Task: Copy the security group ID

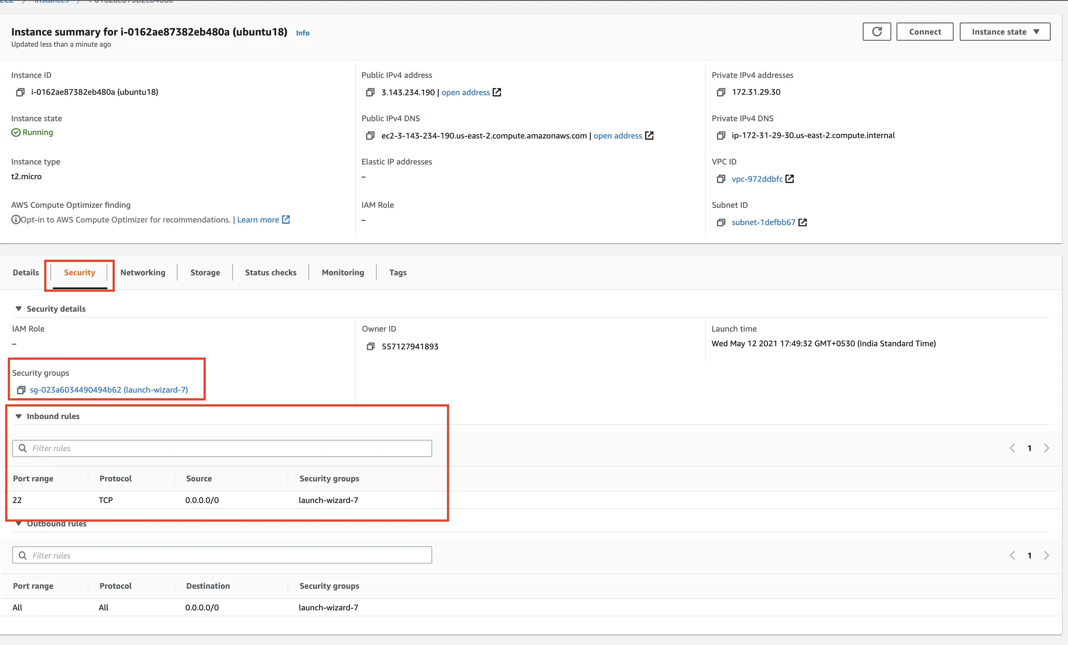Action: (x=20, y=390)
